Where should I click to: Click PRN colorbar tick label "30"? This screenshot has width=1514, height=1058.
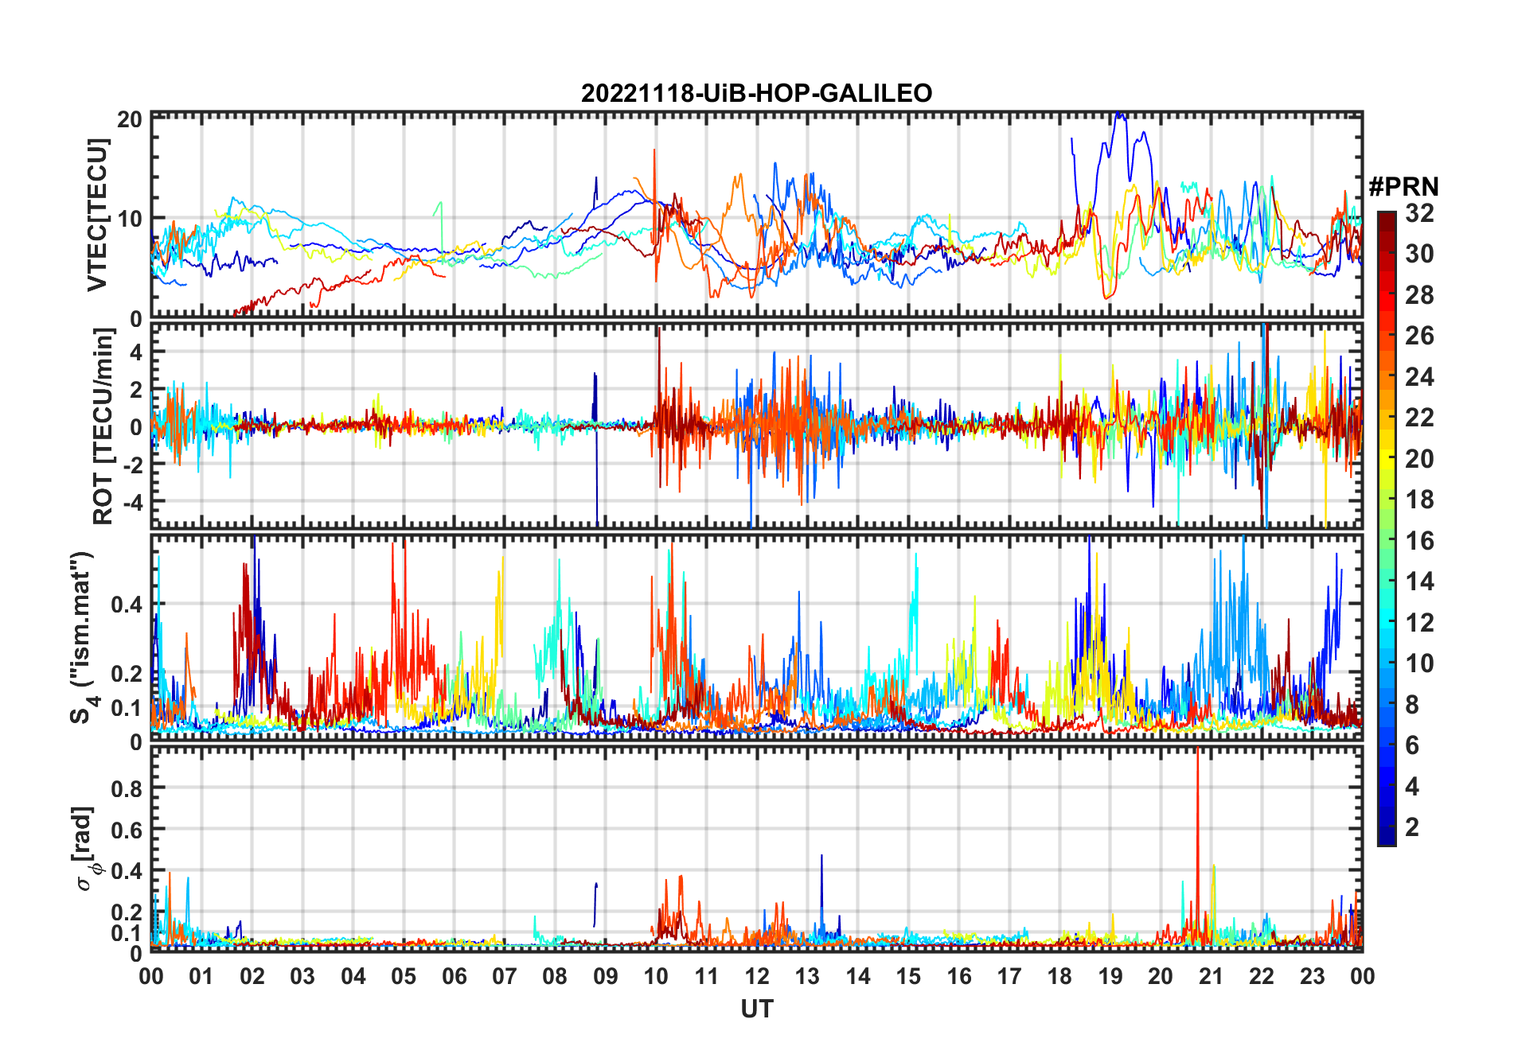pyautogui.click(x=1419, y=254)
